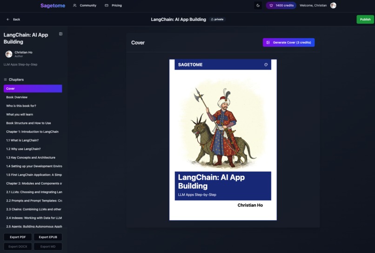This screenshot has width=375, height=253.
Task: Click the user avatar in the header
Action: pyautogui.click(x=333, y=6)
